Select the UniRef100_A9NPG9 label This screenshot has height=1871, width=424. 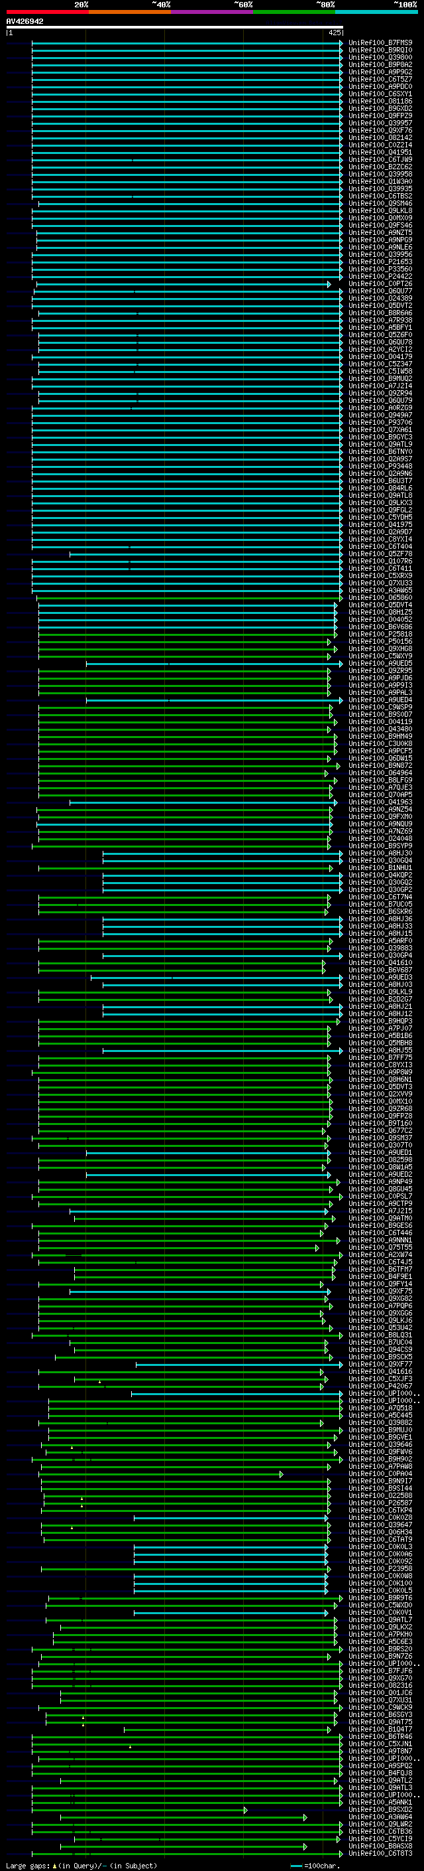click(380, 240)
